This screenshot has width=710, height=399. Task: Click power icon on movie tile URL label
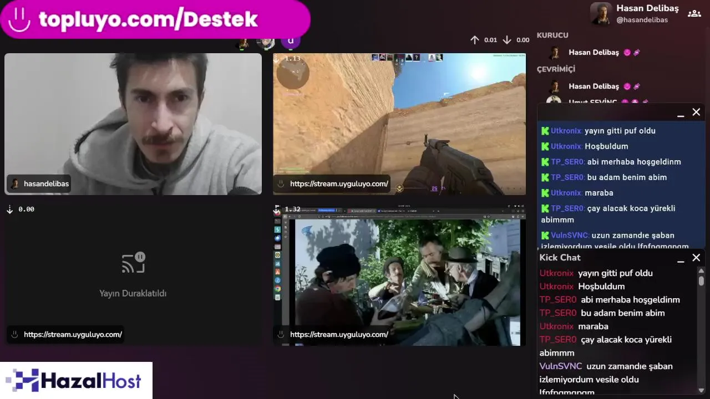pyautogui.click(x=281, y=335)
